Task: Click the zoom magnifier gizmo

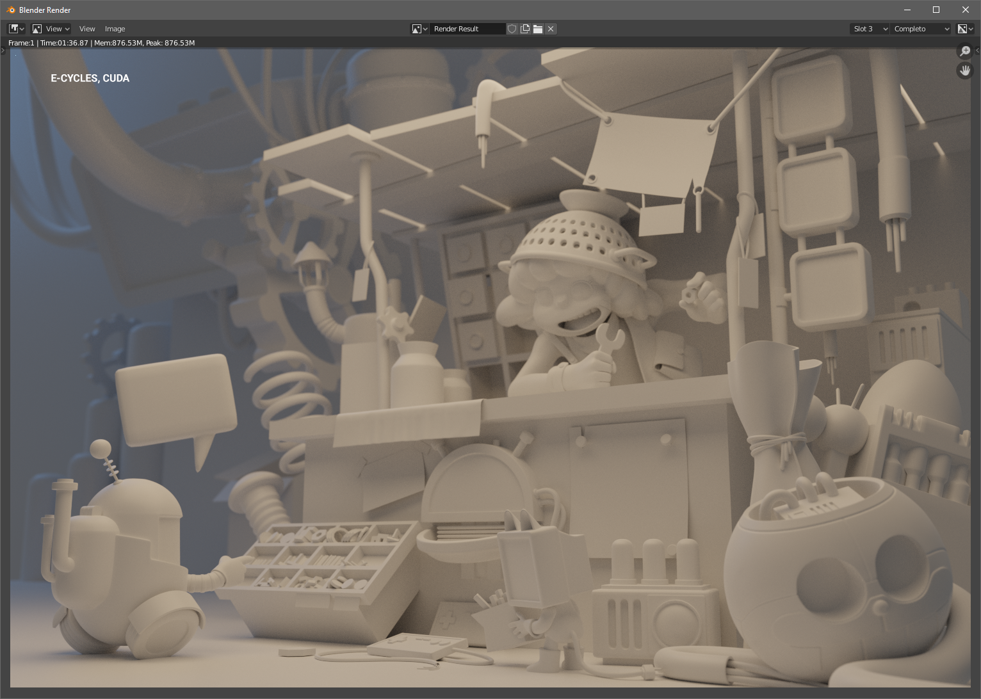Action: [x=965, y=51]
